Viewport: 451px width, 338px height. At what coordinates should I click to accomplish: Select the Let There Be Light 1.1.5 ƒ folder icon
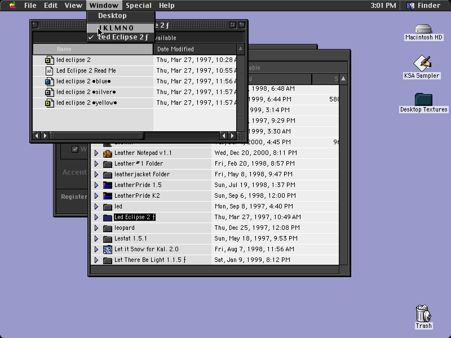[108, 260]
